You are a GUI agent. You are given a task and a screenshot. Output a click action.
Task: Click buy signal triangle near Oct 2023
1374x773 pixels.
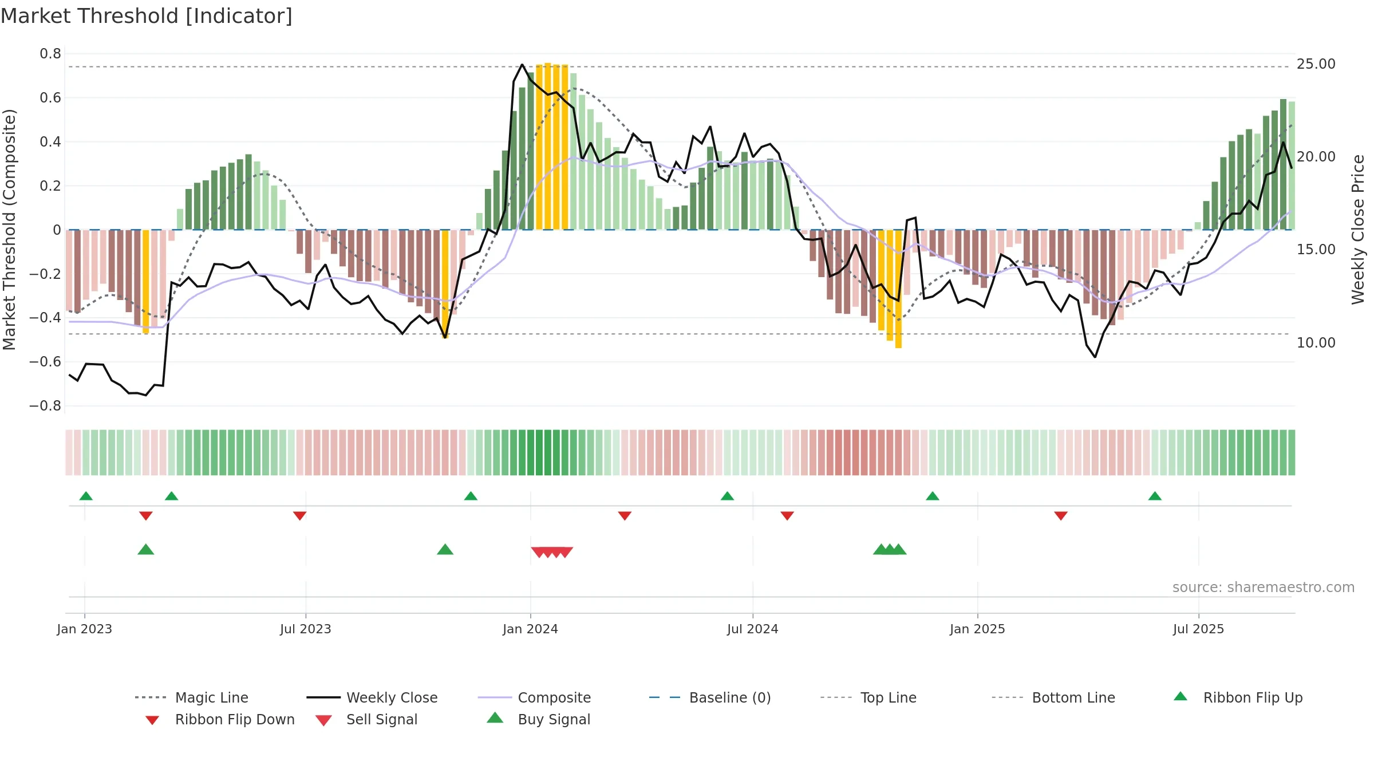445,549
